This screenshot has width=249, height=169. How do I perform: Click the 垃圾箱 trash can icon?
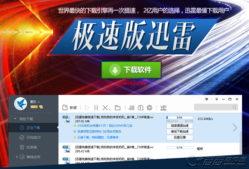tap(22, 147)
